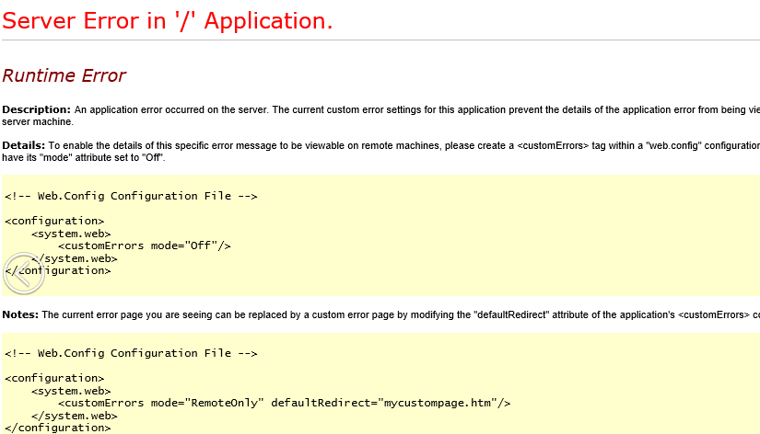Screen dimensions: 760x434
Task: Click opening <configuration> tag in second code block
Action: click(x=54, y=378)
